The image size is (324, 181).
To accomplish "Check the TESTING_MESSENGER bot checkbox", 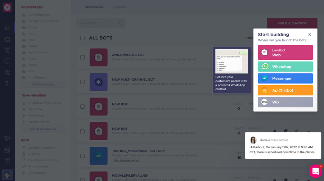I will click(x=82, y=156).
